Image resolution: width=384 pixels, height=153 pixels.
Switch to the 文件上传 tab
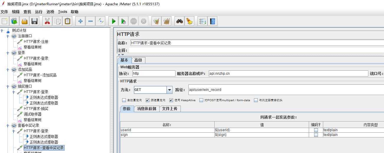tap(170, 109)
